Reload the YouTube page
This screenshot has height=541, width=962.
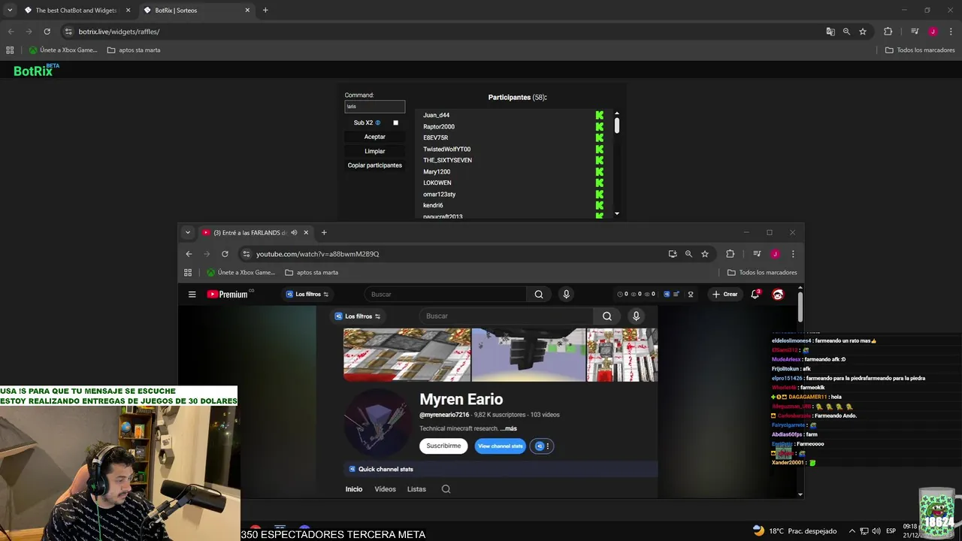coord(225,254)
